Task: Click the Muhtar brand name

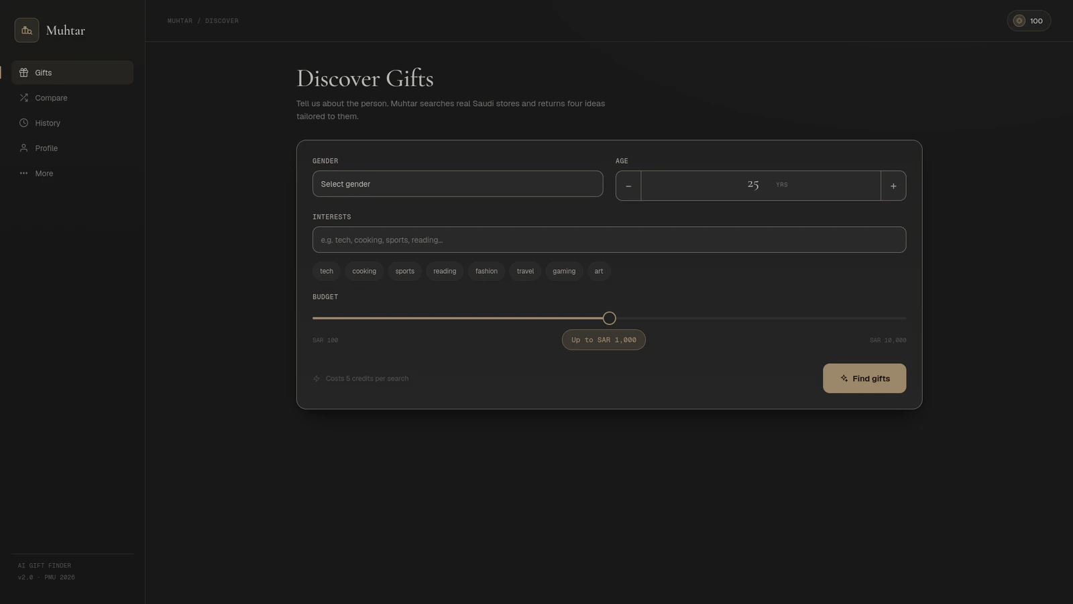Action: click(x=66, y=30)
